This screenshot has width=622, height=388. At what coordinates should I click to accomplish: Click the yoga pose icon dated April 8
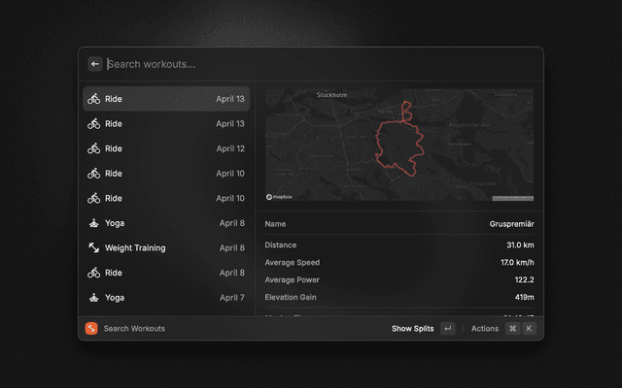pos(93,223)
